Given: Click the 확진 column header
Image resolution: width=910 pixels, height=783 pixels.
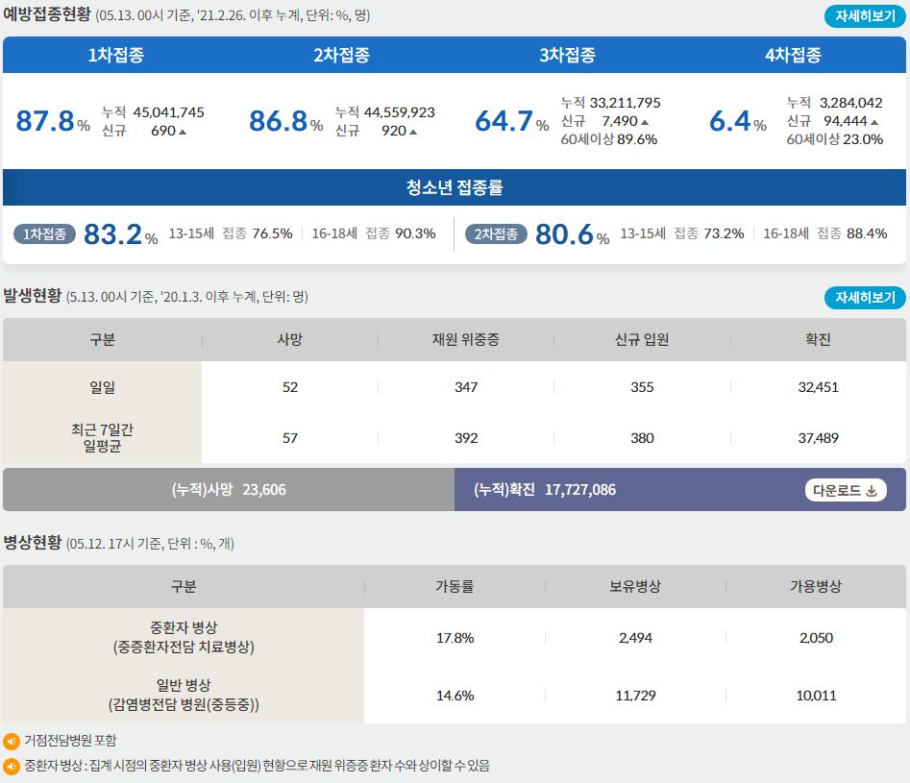Looking at the screenshot, I should pyautogui.click(x=818, y=339).
